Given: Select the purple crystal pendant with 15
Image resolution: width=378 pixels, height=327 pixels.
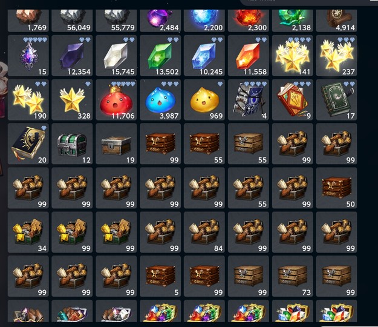Looking at the screenshot, I should point(28,56).
